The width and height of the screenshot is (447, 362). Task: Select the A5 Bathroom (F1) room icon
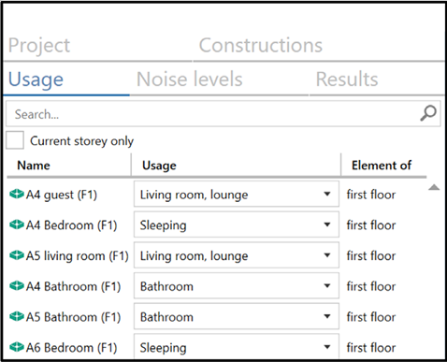(17, 316)
